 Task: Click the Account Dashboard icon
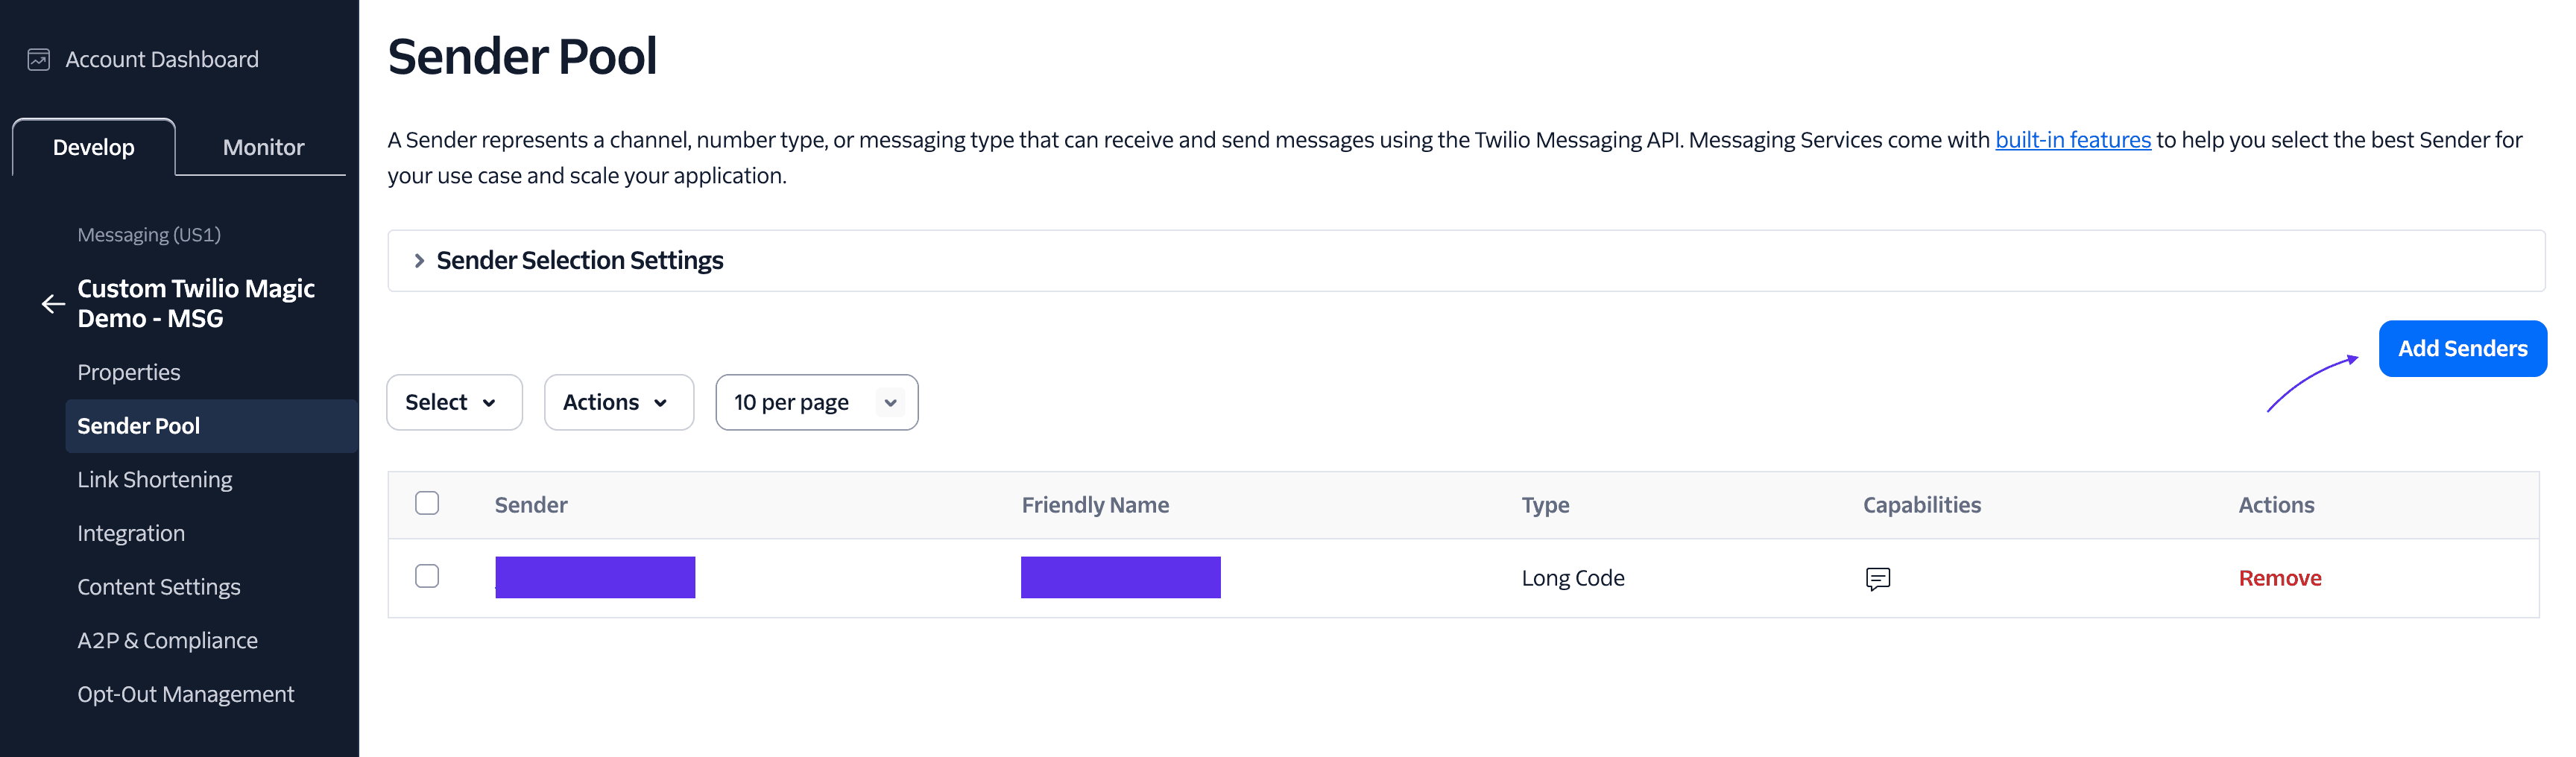point(38,60)
